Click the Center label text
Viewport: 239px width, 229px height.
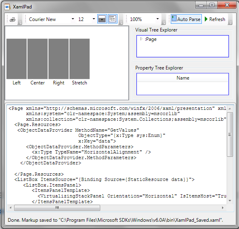(38, 83)
